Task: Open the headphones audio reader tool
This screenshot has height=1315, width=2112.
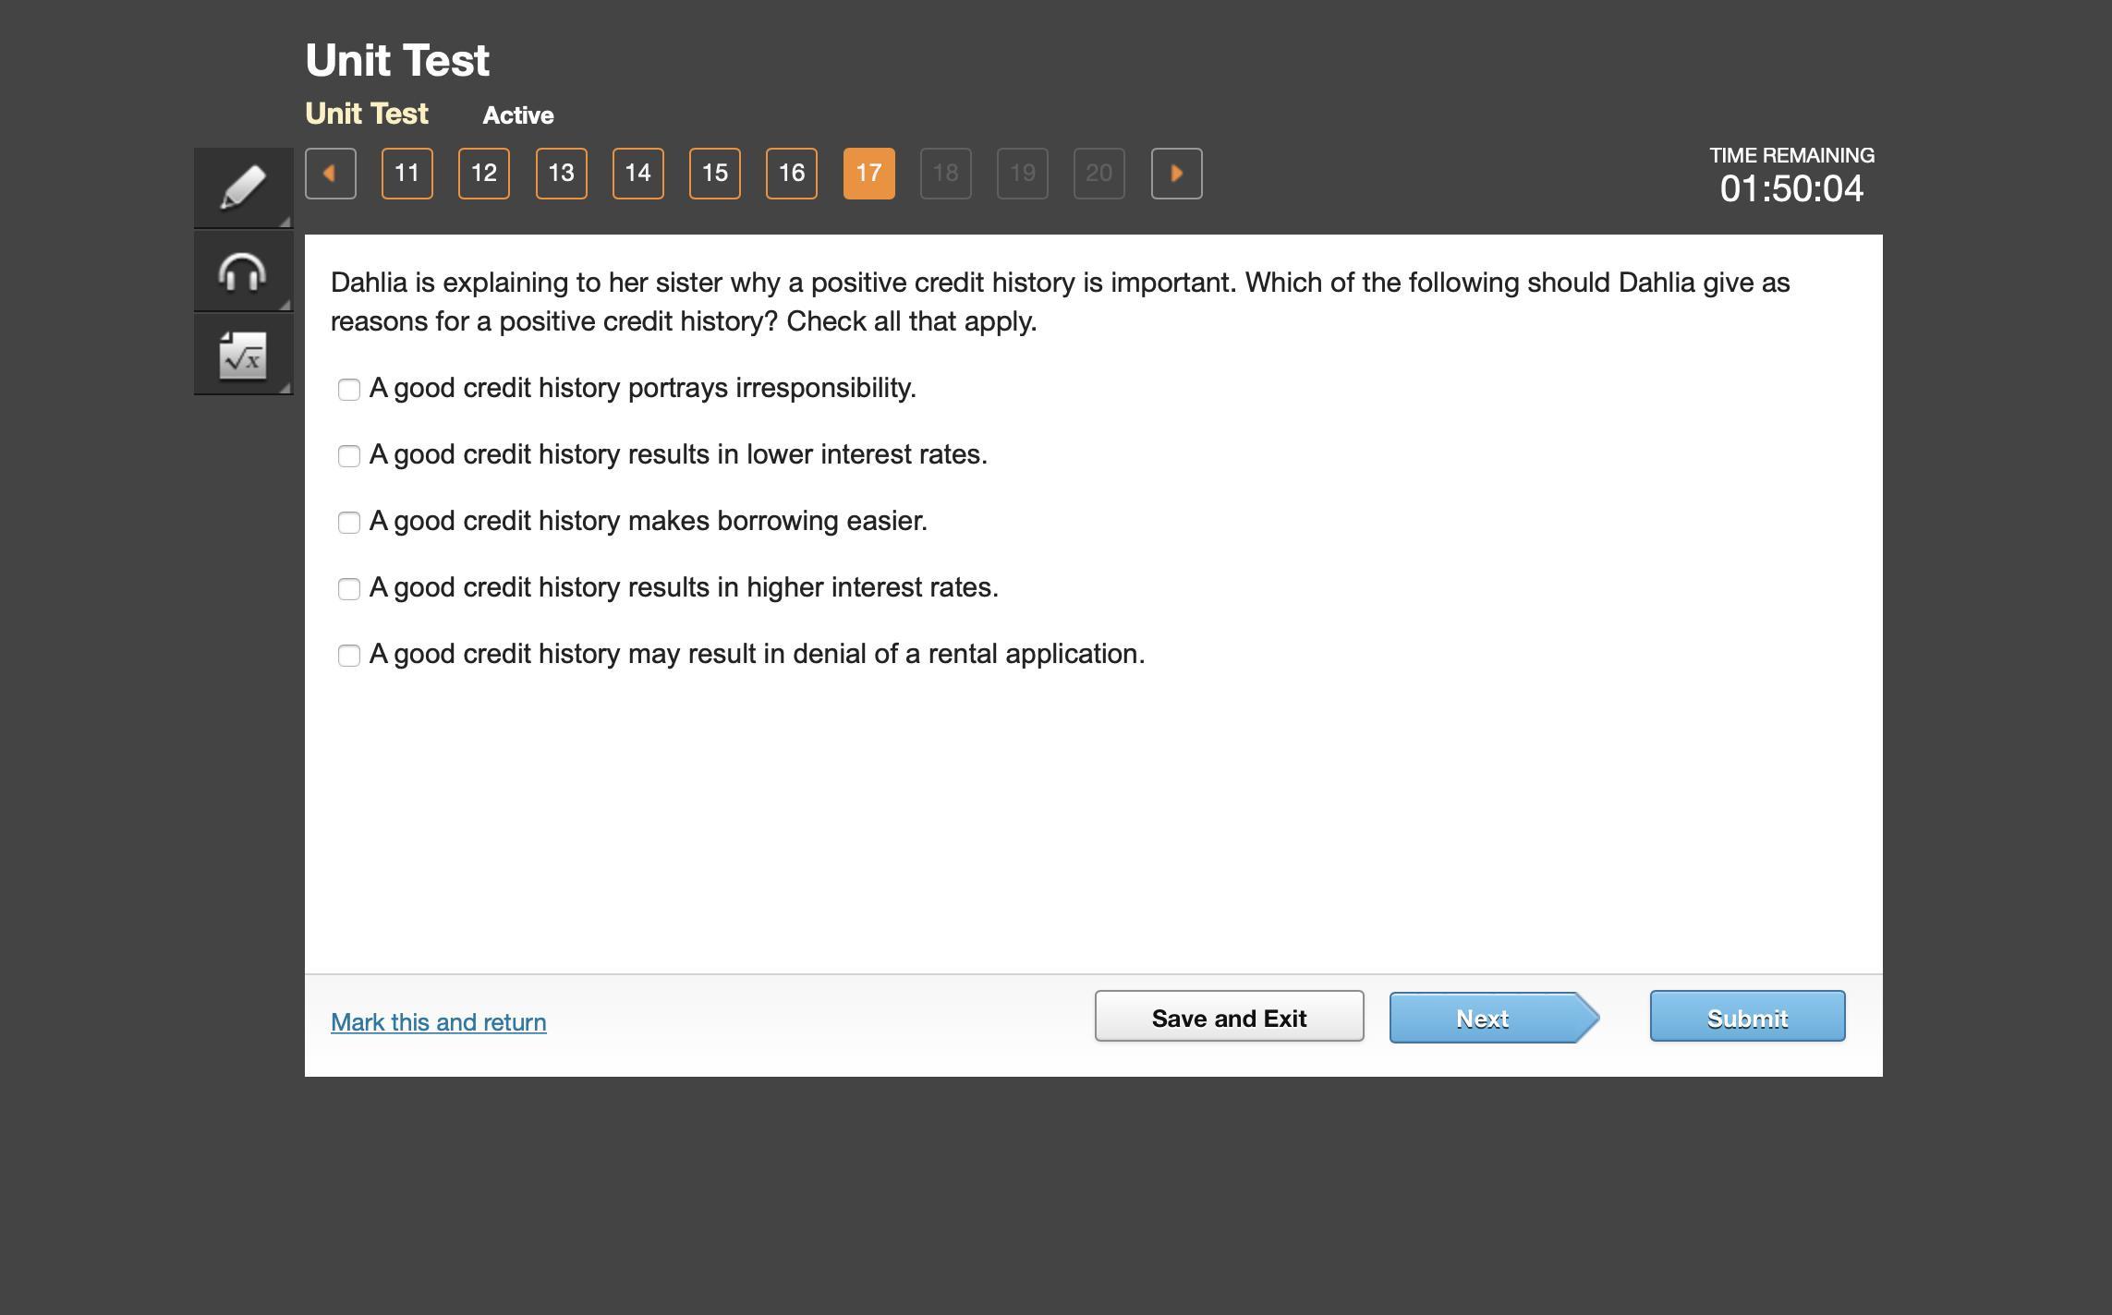Action: 243,271
